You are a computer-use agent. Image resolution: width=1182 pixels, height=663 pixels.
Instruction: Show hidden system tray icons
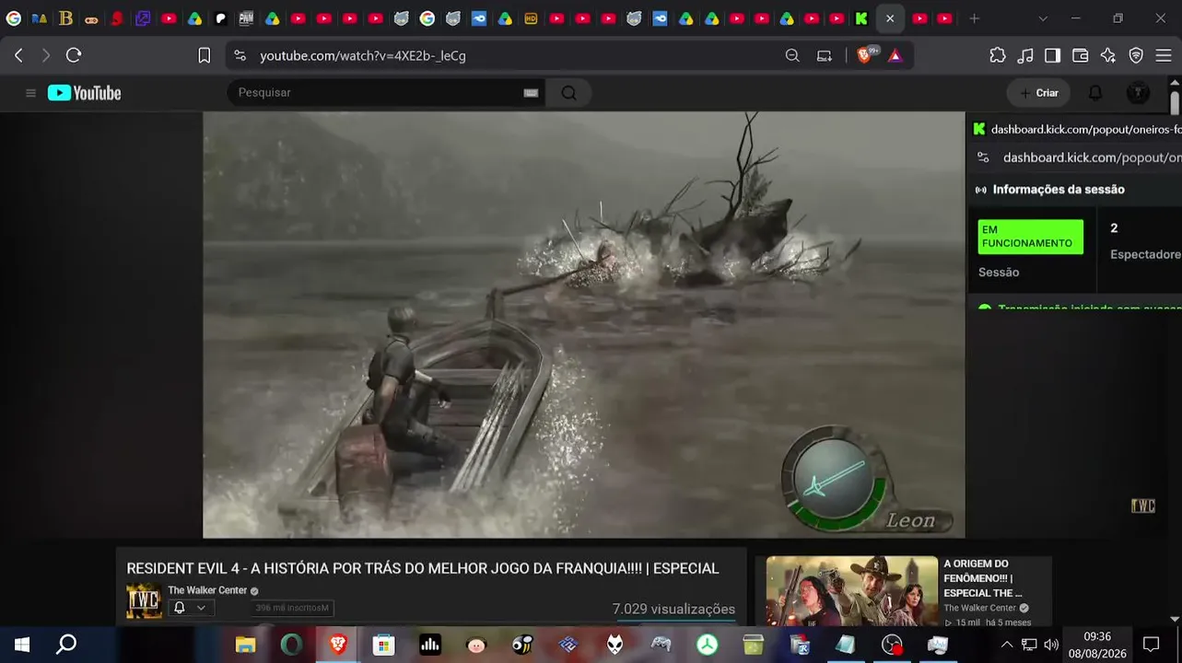click(x=1006, y=645)
